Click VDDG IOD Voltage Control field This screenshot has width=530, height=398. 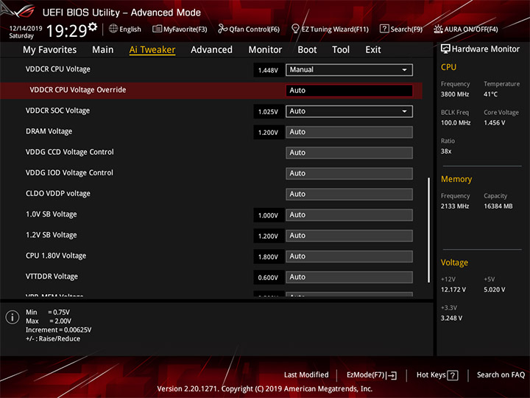pos(349,173)
